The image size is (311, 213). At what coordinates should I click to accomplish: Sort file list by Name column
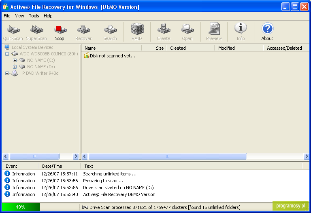[112, 48]
